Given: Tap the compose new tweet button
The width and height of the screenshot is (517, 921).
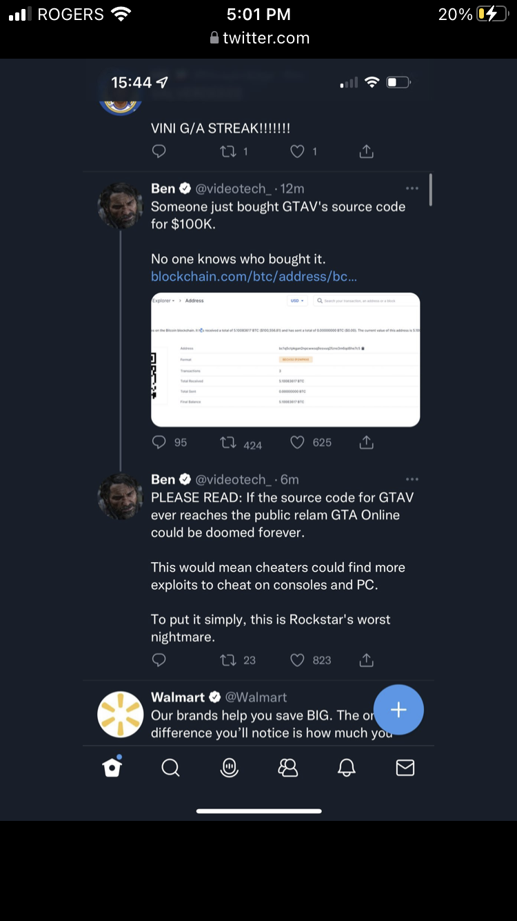Looking at the screenshot, I should [x=398, y=710].
